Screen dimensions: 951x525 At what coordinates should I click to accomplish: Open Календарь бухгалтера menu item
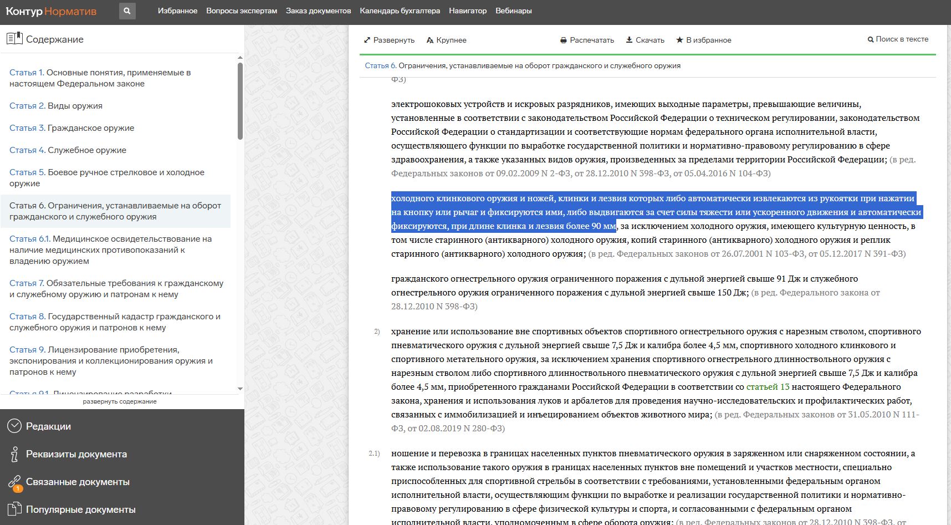(x=400, y=11)
